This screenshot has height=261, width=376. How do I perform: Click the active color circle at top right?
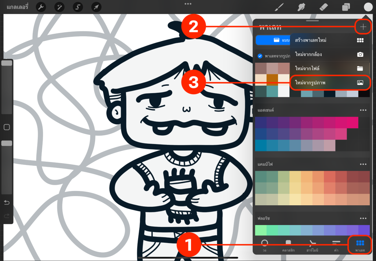[368, 7]
